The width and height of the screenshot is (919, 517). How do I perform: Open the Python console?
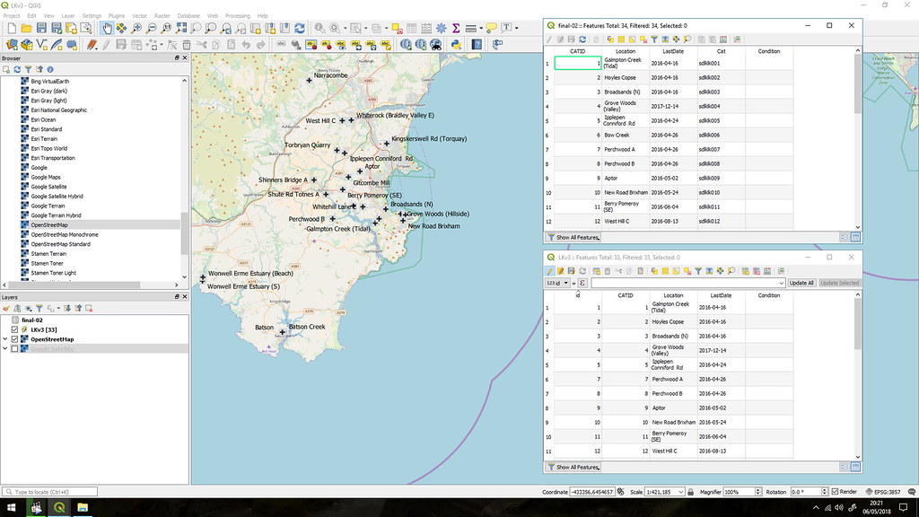tap(455, 45)
